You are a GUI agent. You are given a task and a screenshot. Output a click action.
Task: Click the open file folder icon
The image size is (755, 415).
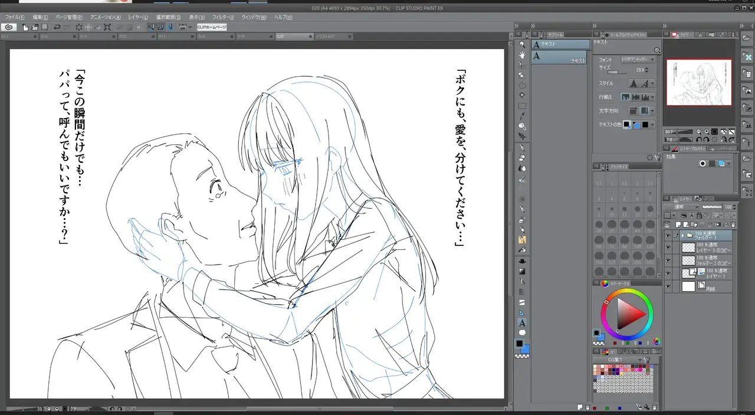coord(35,27)
